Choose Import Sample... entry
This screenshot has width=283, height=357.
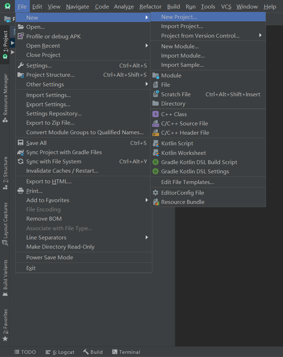coord(208,65)
